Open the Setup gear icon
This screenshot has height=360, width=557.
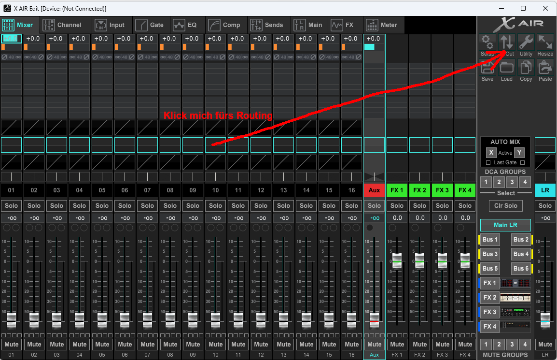pyautogui.click(x=487, y=43)
